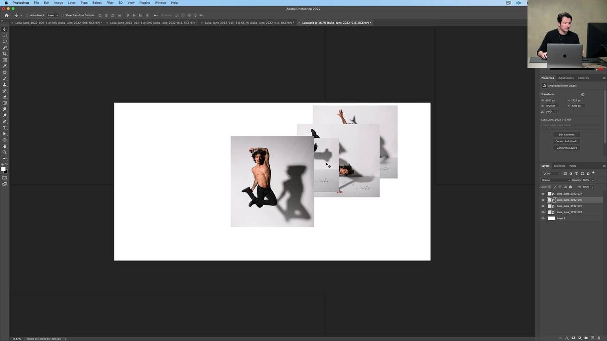Switch to the Adjustments tab
607x341 pixels.
566,78
